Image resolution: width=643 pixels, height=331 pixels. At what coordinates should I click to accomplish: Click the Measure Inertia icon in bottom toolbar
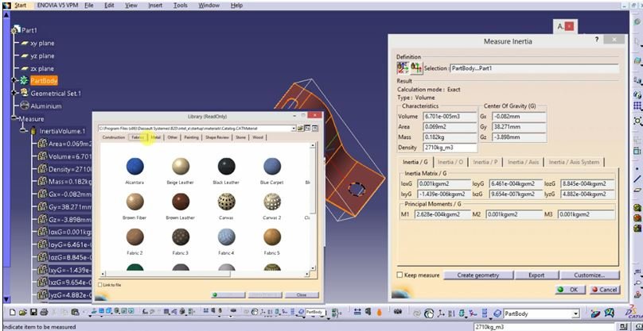(380, 312)
